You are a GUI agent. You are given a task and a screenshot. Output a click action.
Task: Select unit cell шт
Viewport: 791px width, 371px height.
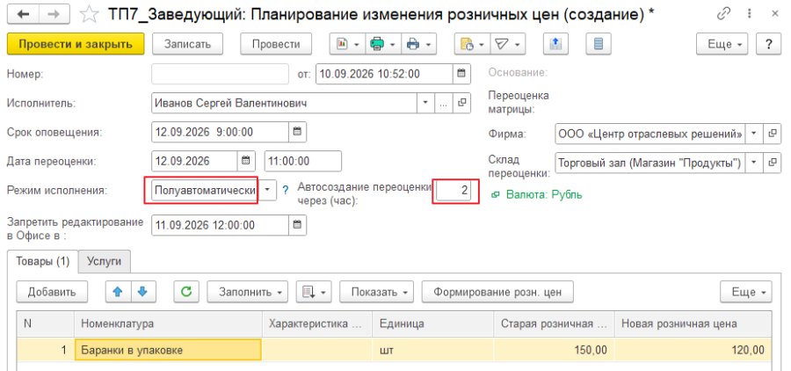click(432, 350)
